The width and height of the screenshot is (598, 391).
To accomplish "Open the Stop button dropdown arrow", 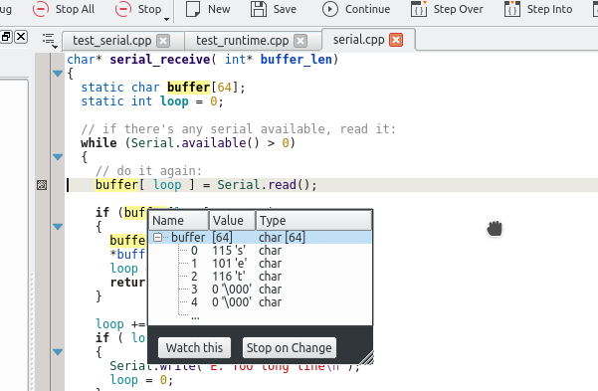I will point(166,19).
